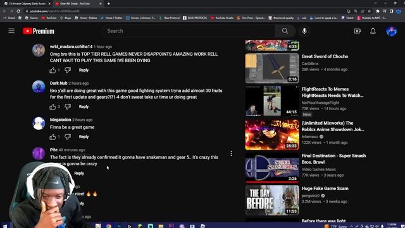
Task: Open the YouTube guide hamburger menu
Action: click(11, 31)
